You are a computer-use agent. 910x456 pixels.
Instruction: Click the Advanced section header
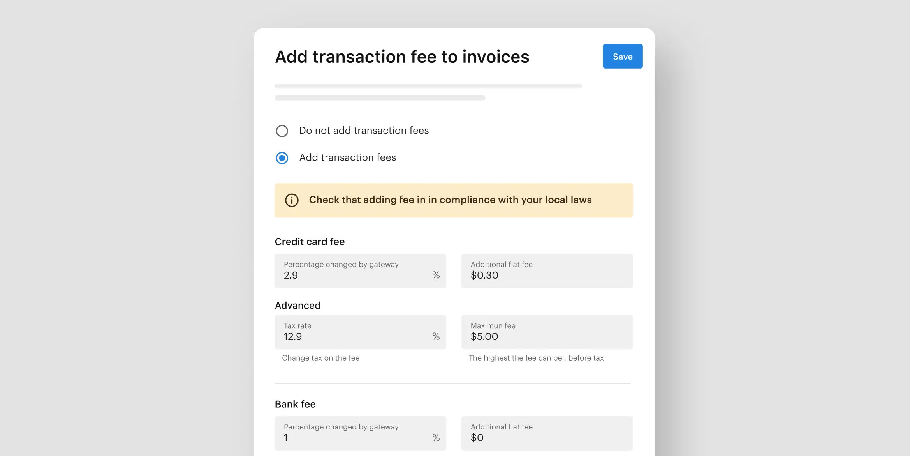tap(297, 305)
